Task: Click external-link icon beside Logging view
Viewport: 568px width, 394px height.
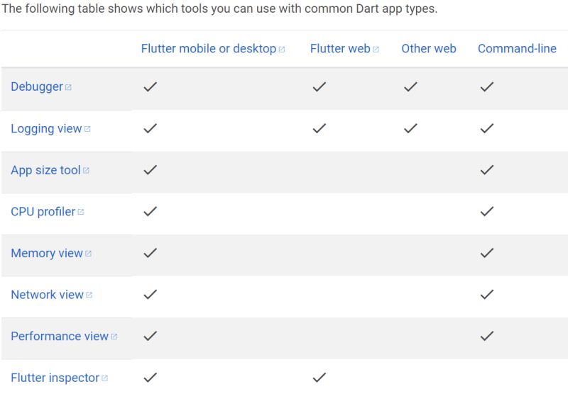Action: (x=87, y=129)
